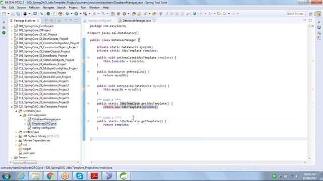Toggle fold on import javax.sql.DataSource line
323x181 pixels.
[88, 33]
